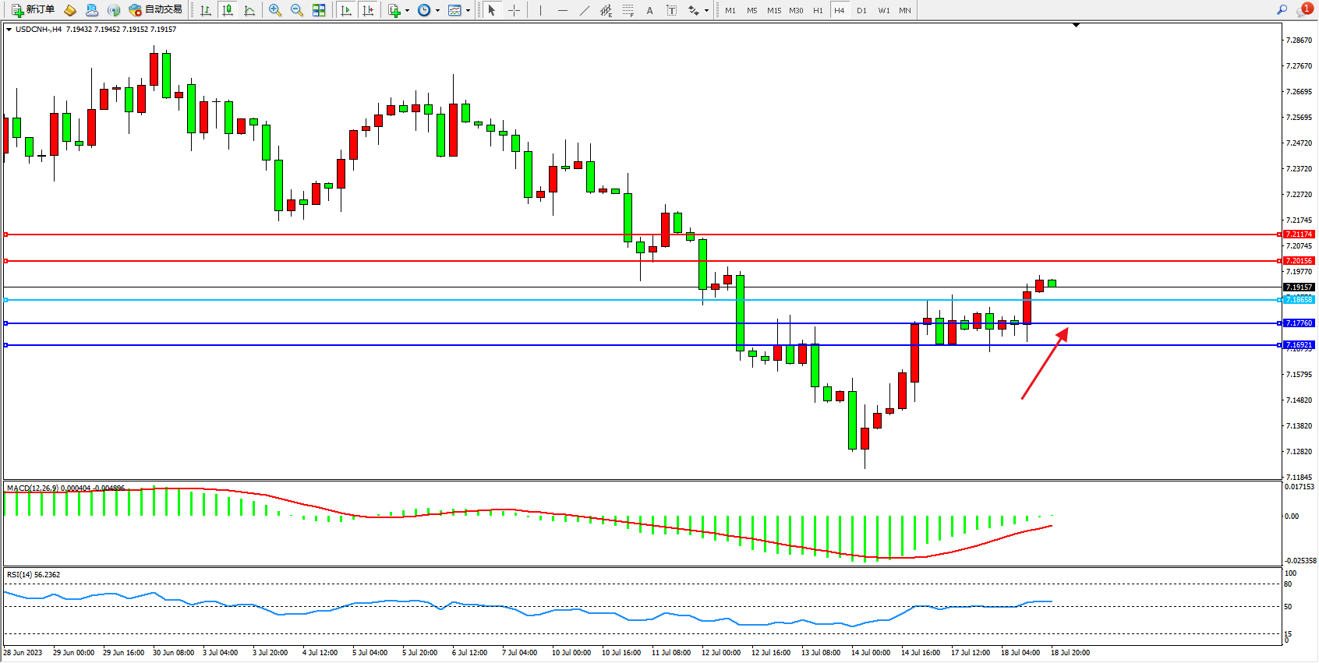1319x663 pixels.
Task: Click the New Order (新订单) button
Action: 33,10
